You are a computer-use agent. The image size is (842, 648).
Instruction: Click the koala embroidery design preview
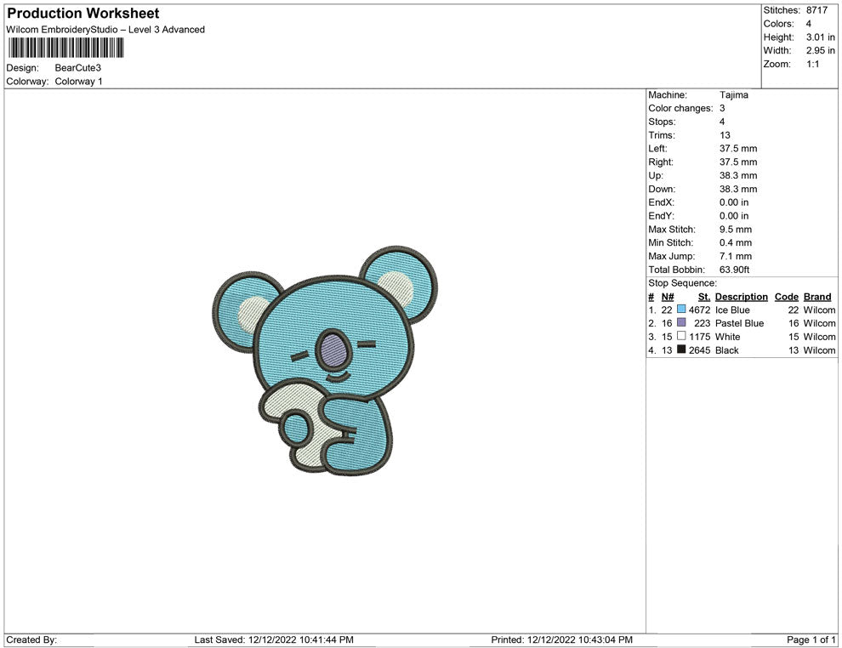click(325, 361)
